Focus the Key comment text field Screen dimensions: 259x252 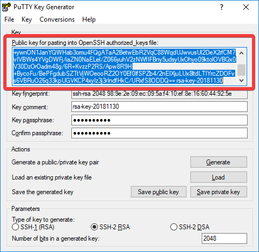coord(160,107)
